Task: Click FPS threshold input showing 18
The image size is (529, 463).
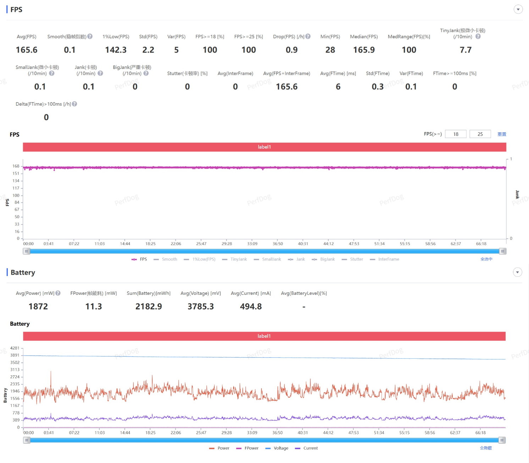Action: (456, 134)
